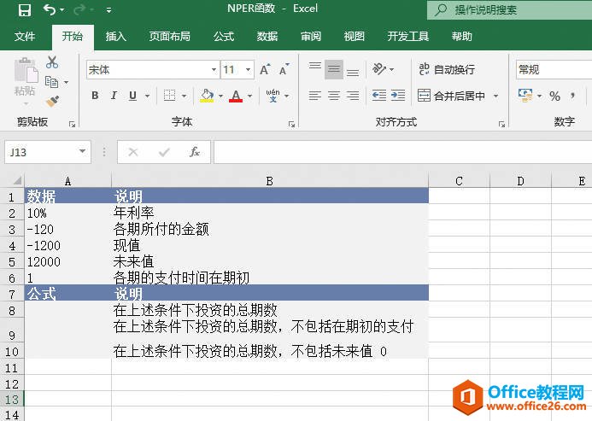Click the Increase Font Size icon
Viewport: 592px width, 421px height.
[x=265, y=69]
